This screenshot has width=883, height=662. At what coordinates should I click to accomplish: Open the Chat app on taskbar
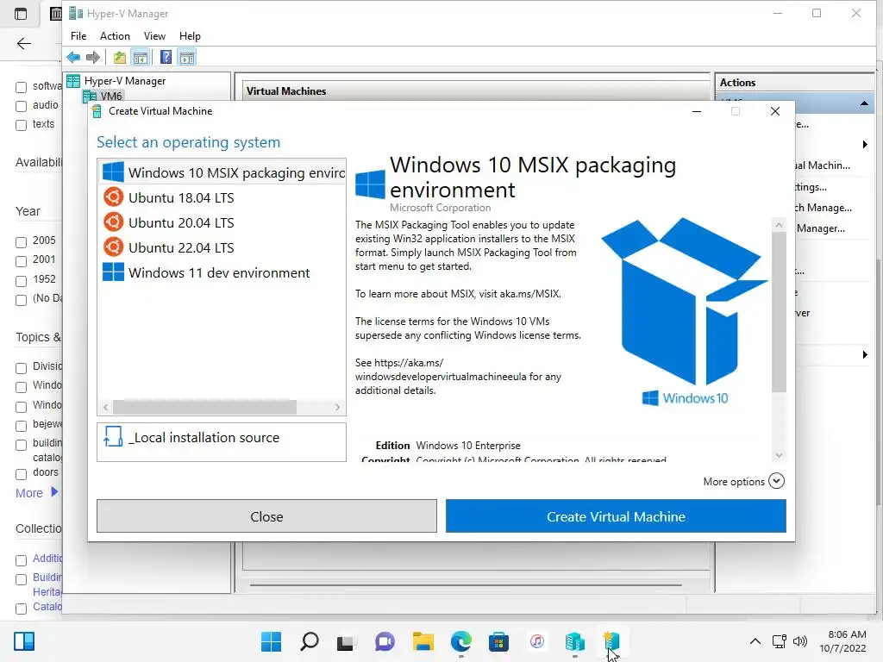pos(385,641)
